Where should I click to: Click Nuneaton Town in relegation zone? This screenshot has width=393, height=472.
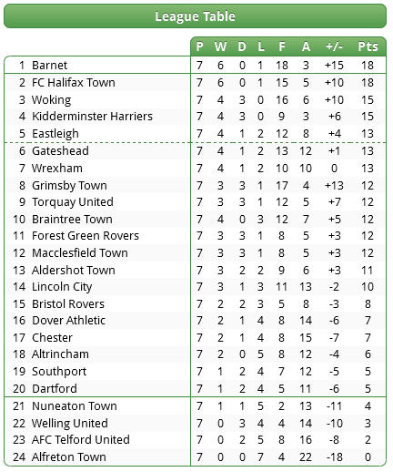pos(75,405)
